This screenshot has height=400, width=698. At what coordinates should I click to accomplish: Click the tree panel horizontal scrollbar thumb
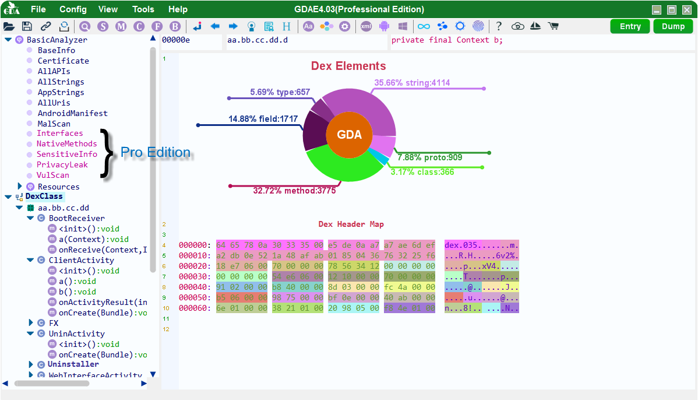[52, 384]
